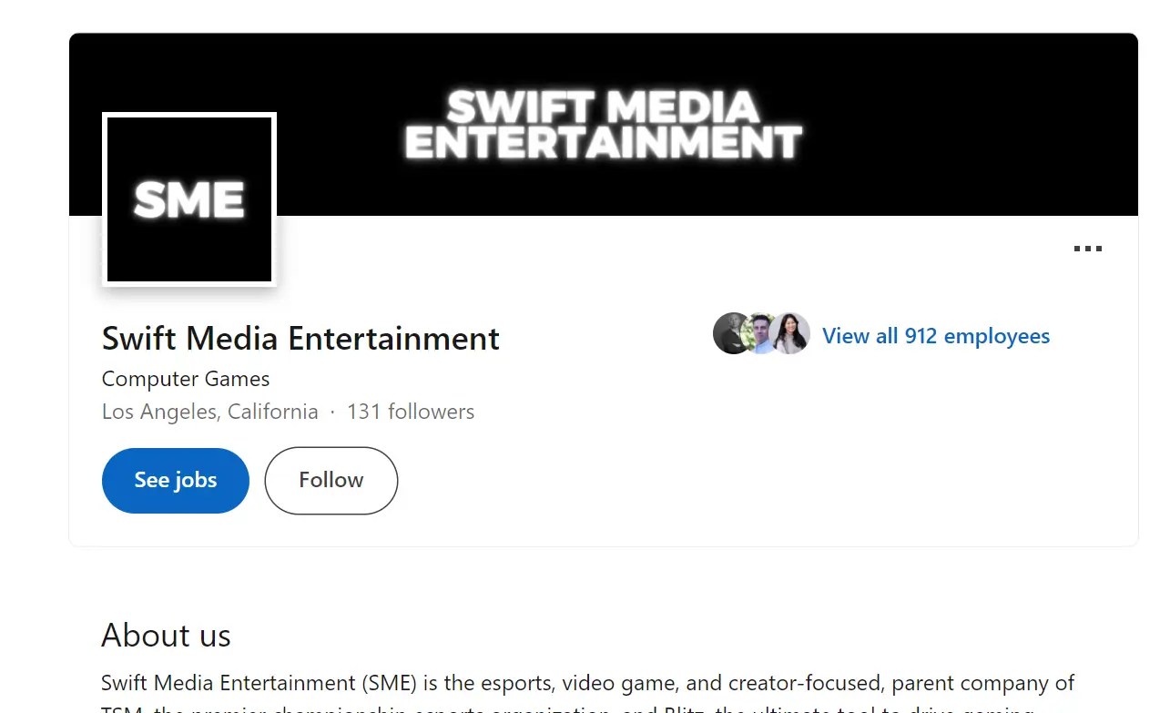
Task: Open the Swift Media Entertainment banner image
Action: (x=603, y=125)
